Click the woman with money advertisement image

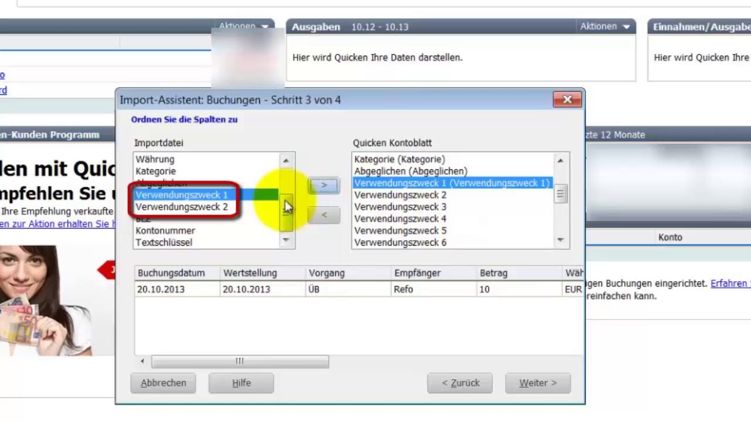point(46,300)
